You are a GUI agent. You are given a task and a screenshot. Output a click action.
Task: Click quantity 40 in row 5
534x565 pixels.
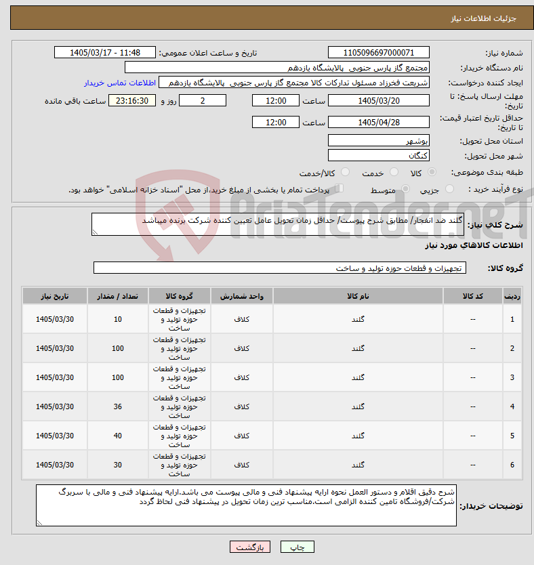click(x=118, y=436)
